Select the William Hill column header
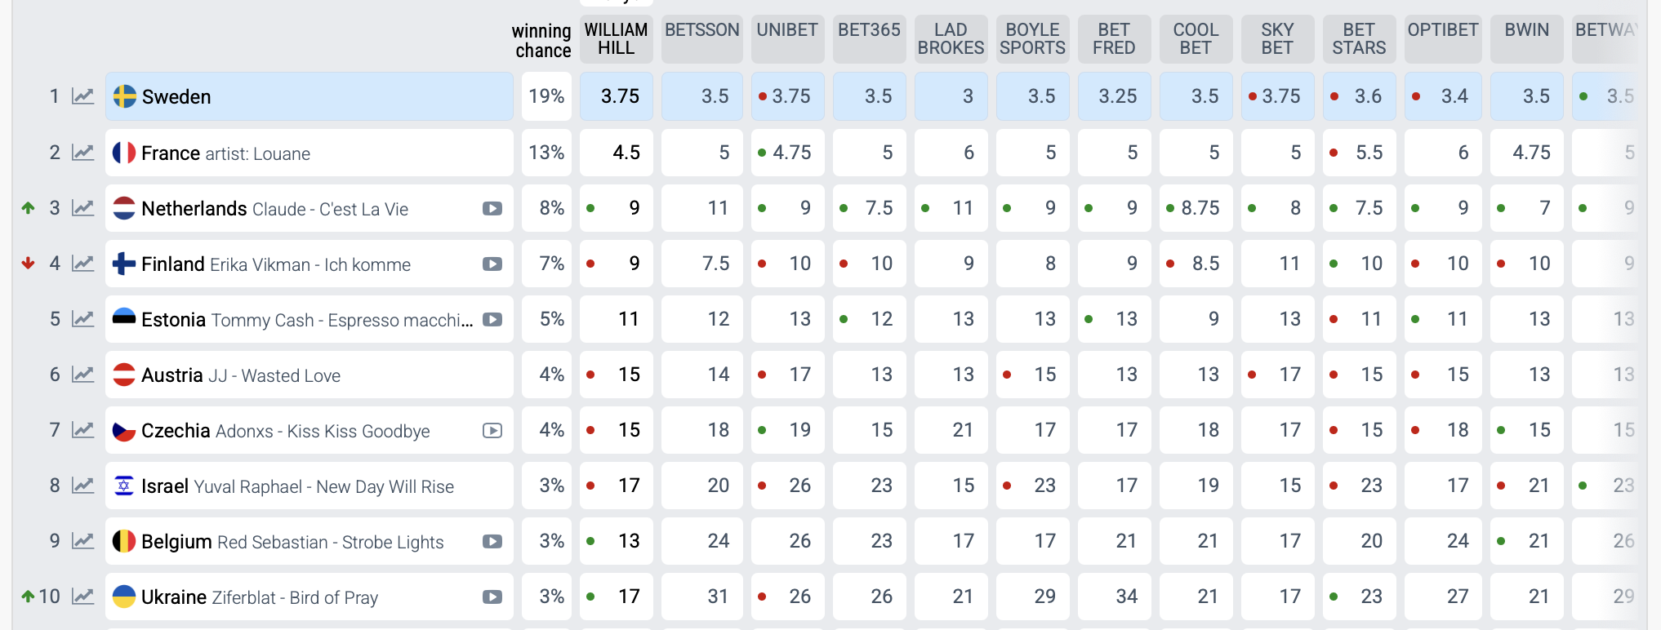The image size is (1661, 630). pyautogui.click(x=616, y=39)
